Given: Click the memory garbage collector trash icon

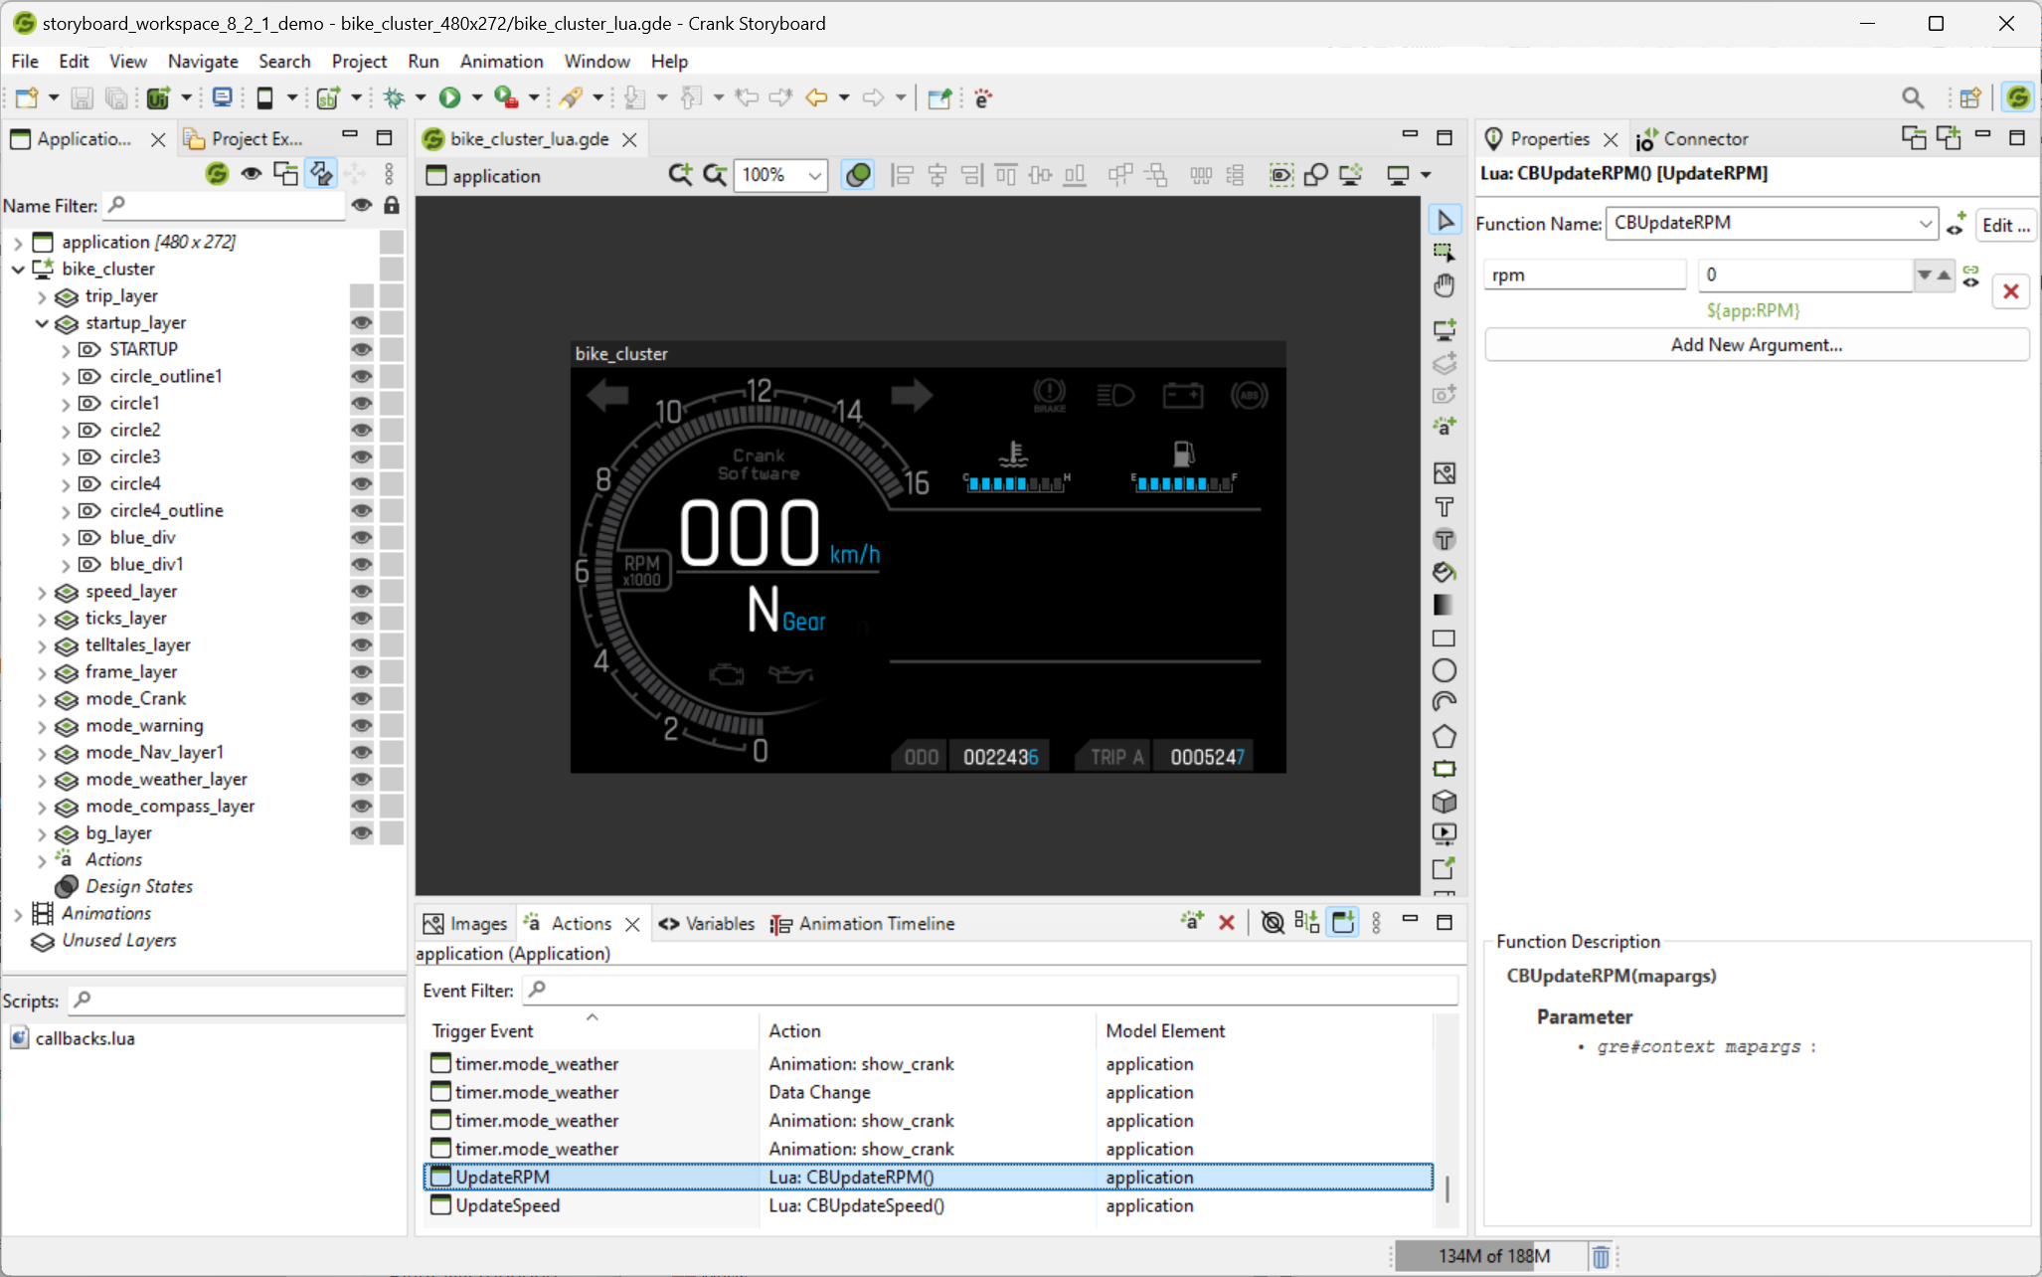Looking at the screenshot, I should click(1601, 1256).
